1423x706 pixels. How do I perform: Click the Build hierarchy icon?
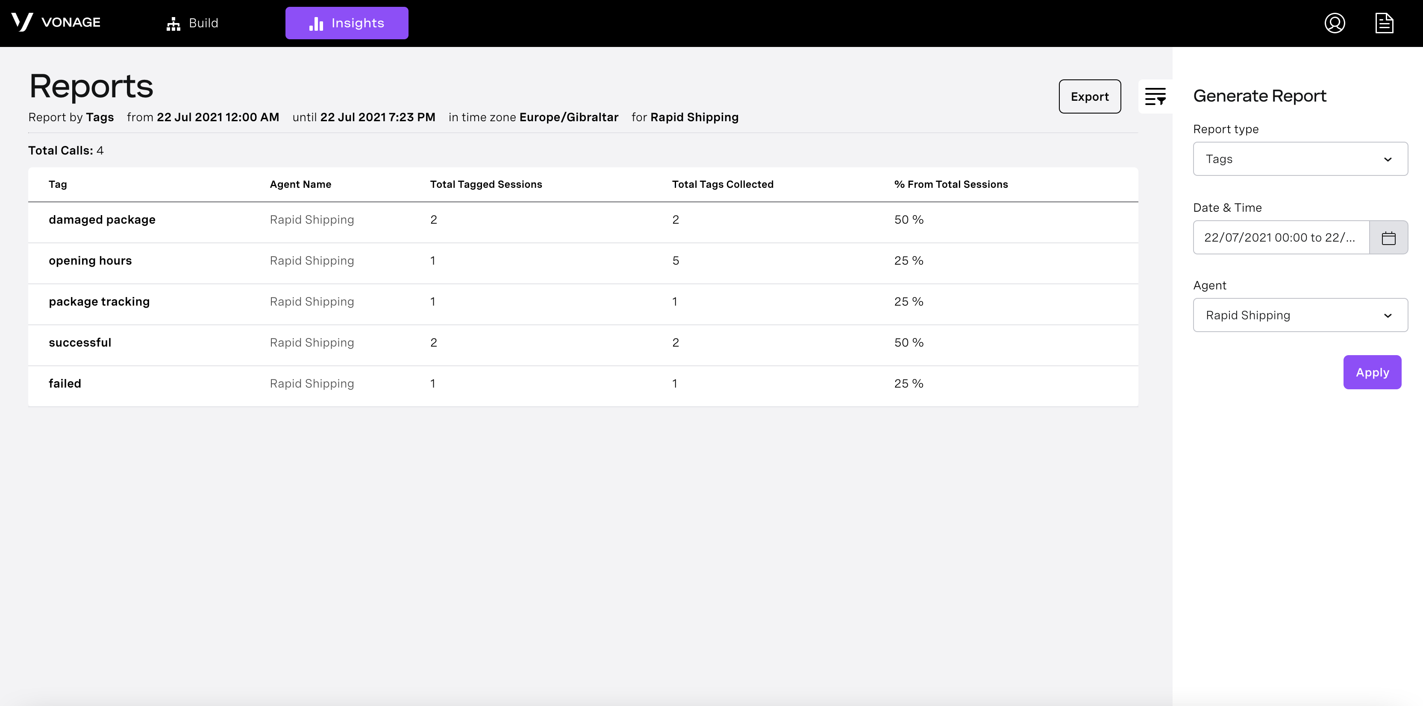(173, 24)
